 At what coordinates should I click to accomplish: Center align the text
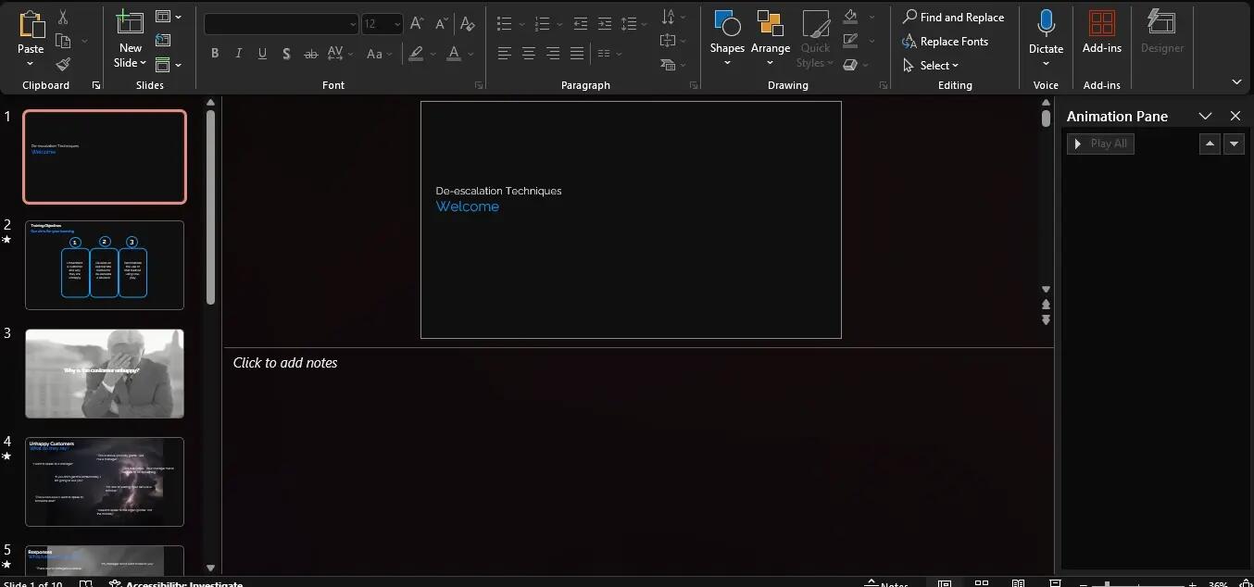click(529, 54)
